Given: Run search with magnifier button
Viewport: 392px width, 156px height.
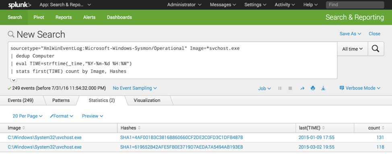Looking at the screenshot, I should (376, 49).
